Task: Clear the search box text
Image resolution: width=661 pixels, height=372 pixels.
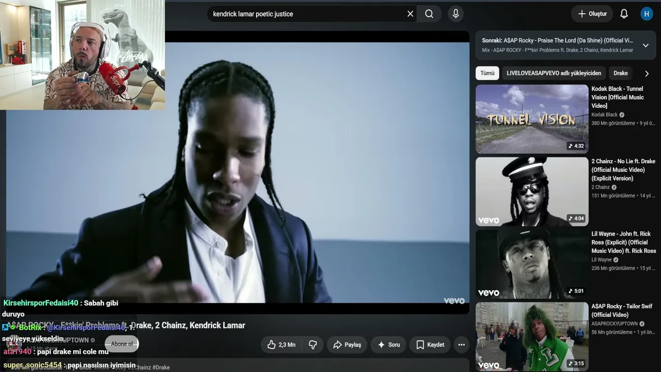Action: point(411,14)
